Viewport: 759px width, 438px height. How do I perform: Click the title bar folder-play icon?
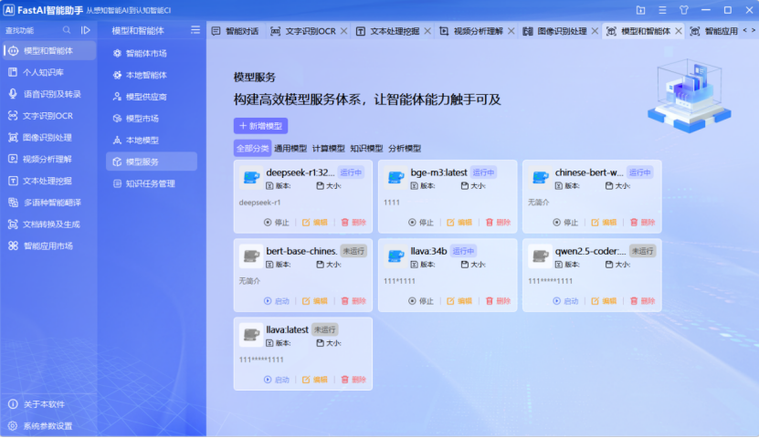tap(640, 10)
